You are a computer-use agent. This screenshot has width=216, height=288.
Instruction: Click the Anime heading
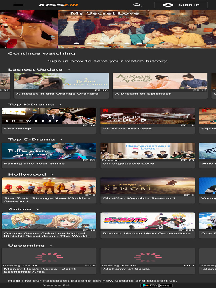[x=20, y=209]
